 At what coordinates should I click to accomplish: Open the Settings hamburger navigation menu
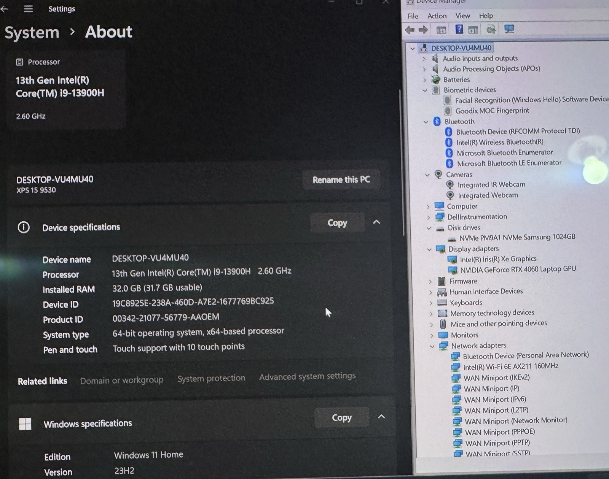pos(28,9)
